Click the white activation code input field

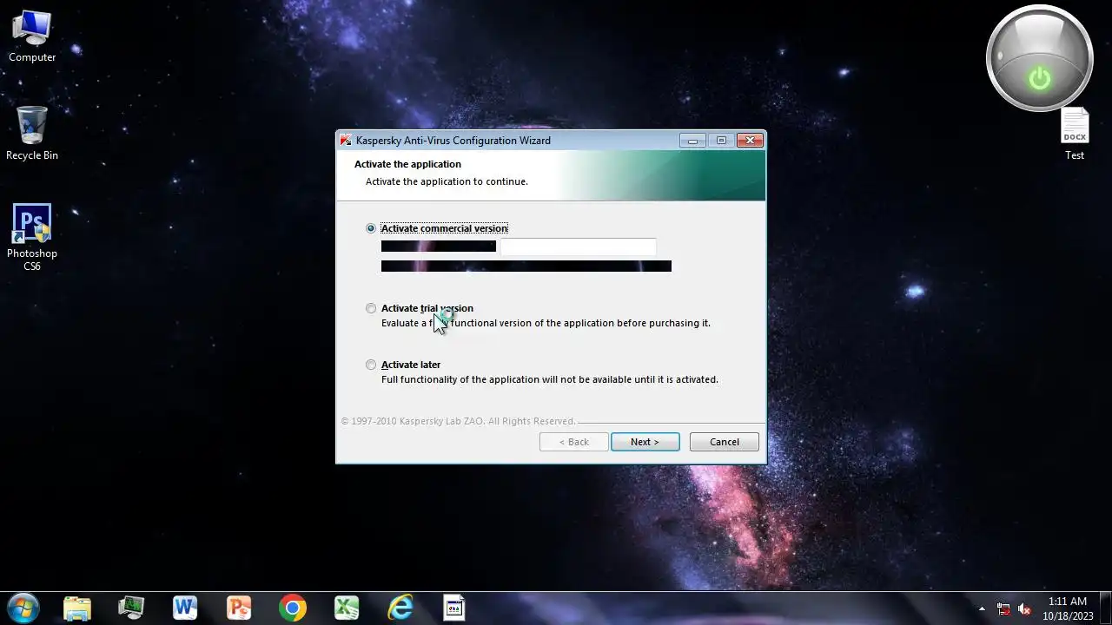click(x=578, y=247)
